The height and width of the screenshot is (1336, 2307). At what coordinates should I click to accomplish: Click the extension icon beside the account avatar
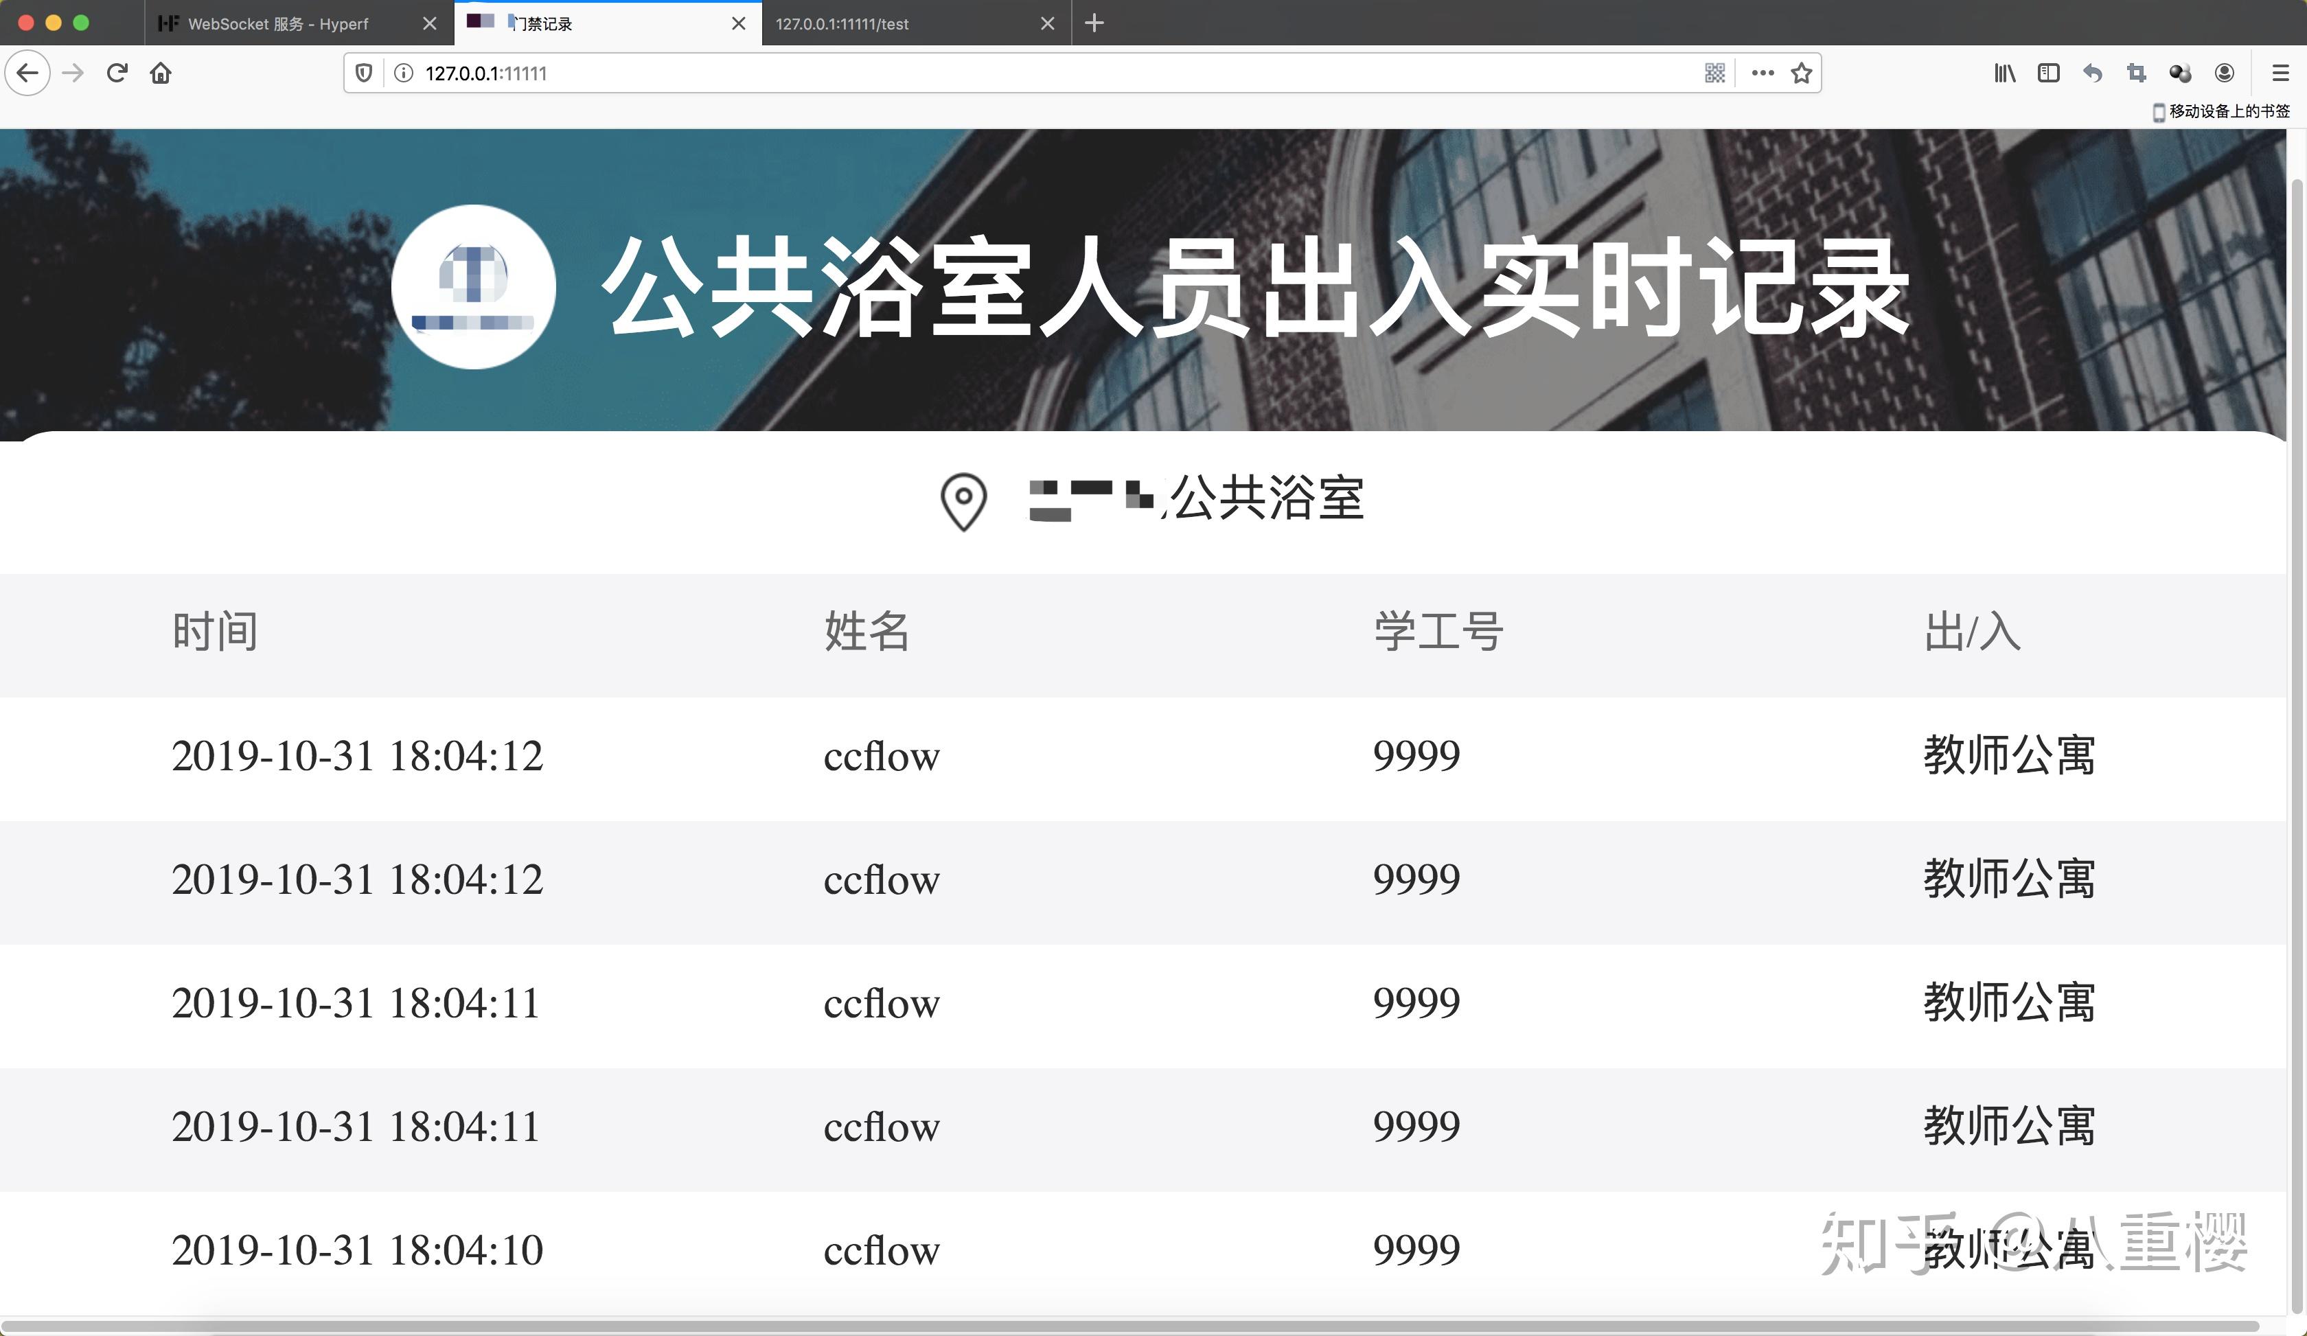(2181, 73)
